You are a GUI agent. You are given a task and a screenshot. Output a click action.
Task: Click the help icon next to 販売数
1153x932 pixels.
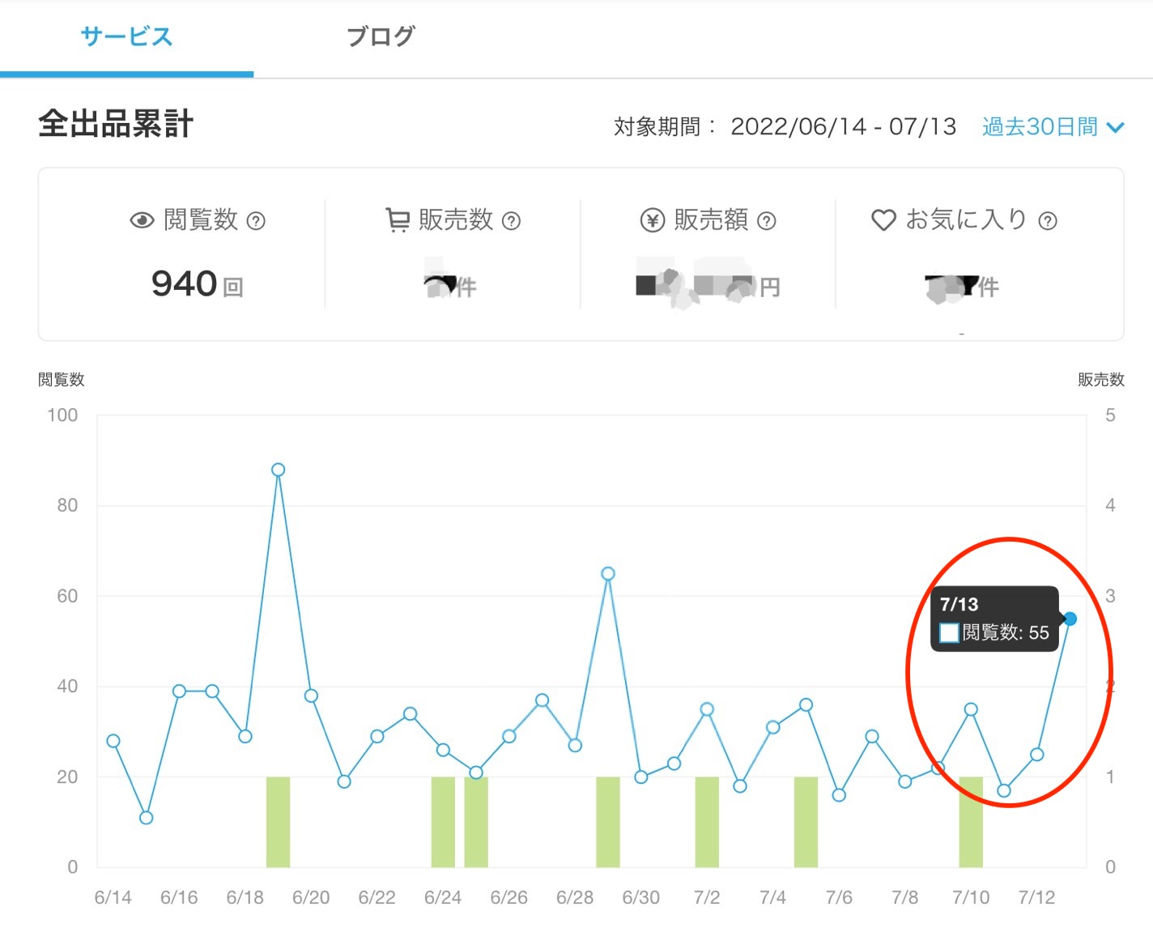point(511,221)
